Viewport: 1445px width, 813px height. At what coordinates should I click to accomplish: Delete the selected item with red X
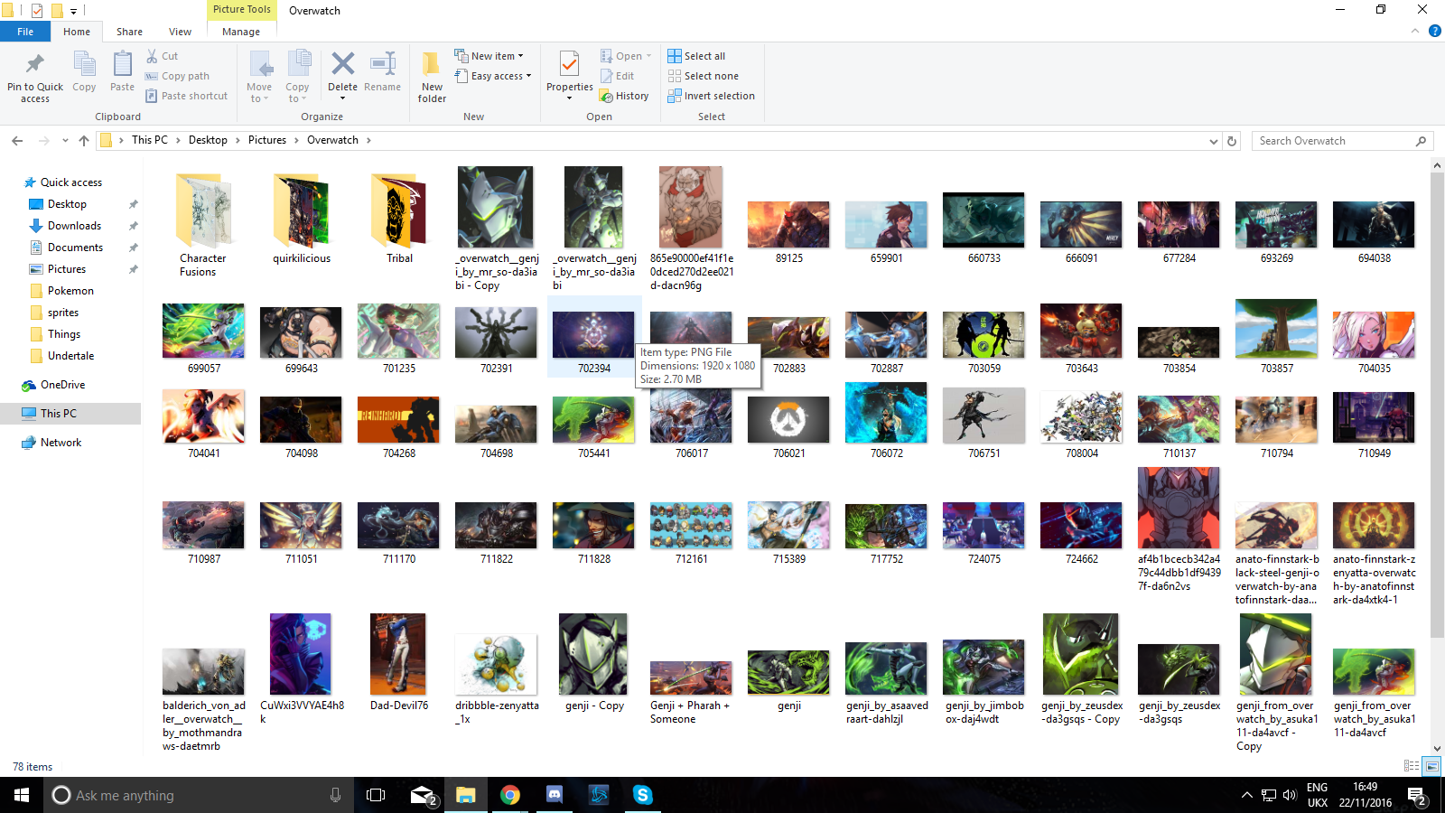coord(342,63)
